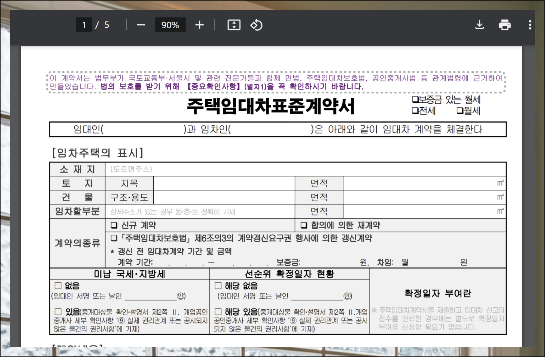
Task: Check the 보증금 있는 월세 box
Action: tap(415, 99)
